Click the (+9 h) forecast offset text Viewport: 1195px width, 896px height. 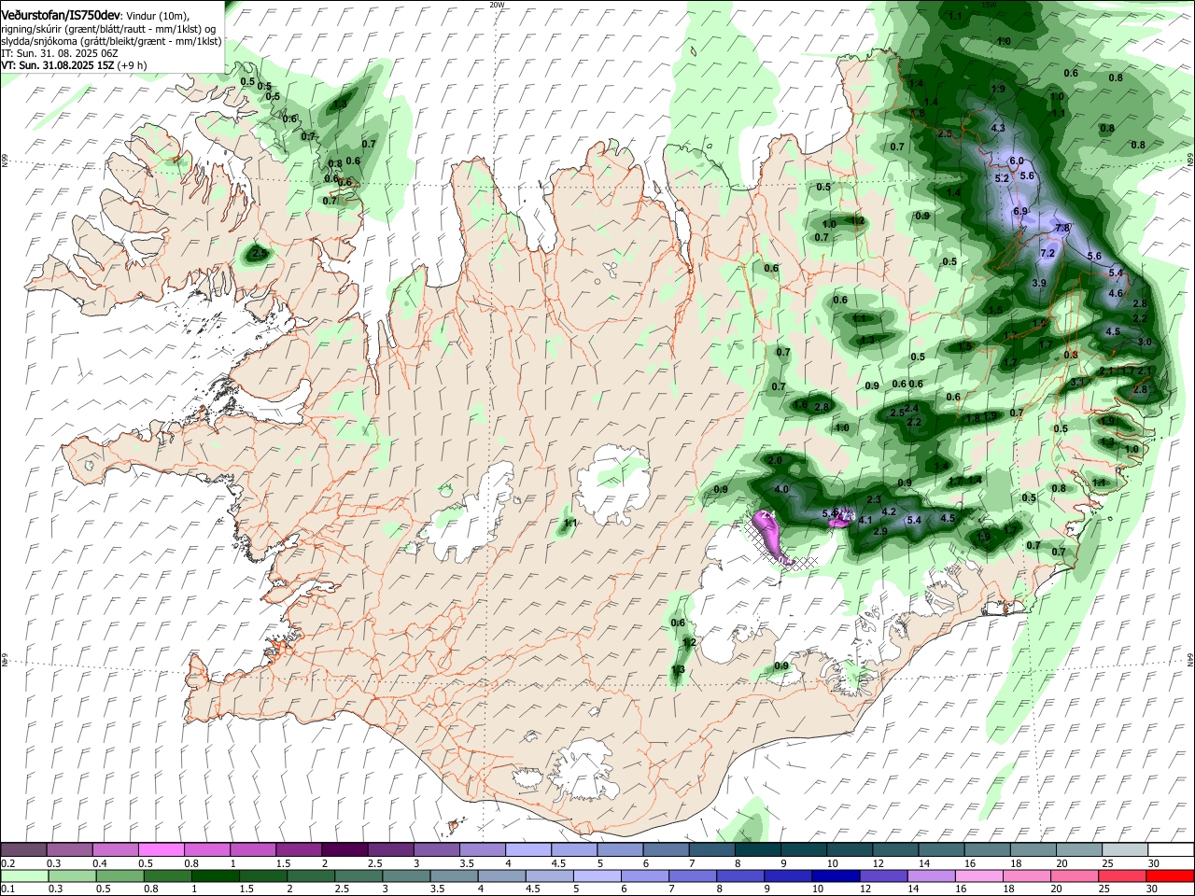(133, 65)
